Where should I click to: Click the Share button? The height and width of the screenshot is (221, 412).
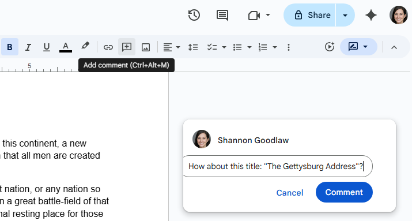tap(309, 15)
